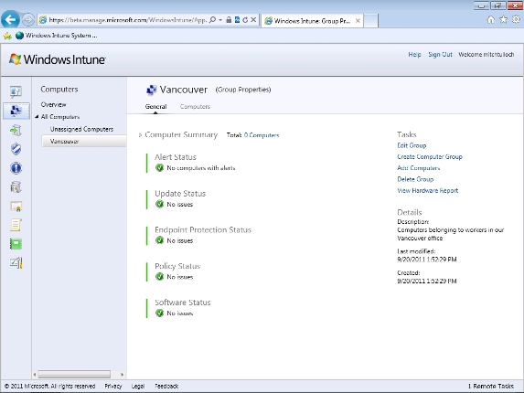Click the Update Status heading

click(180, 194)
